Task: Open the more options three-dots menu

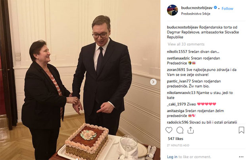Action: click(241, 157)
